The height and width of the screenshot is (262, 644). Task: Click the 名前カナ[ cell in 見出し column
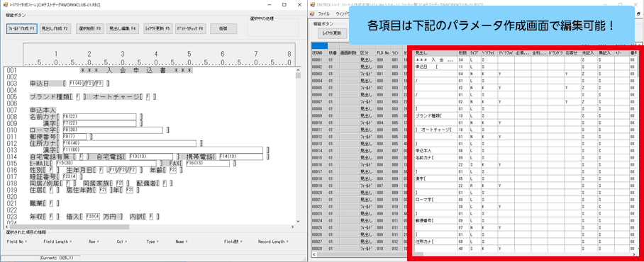(x=435, y=157)
